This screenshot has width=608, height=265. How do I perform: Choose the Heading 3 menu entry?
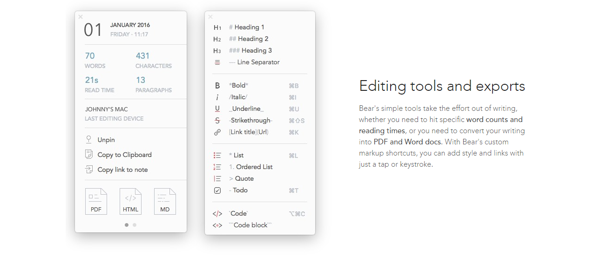tap(250, 51)
